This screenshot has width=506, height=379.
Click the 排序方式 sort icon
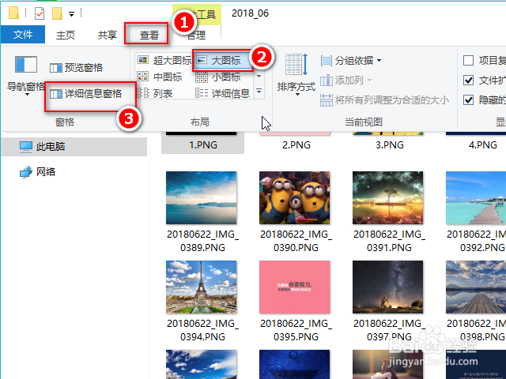coord(296,65)
